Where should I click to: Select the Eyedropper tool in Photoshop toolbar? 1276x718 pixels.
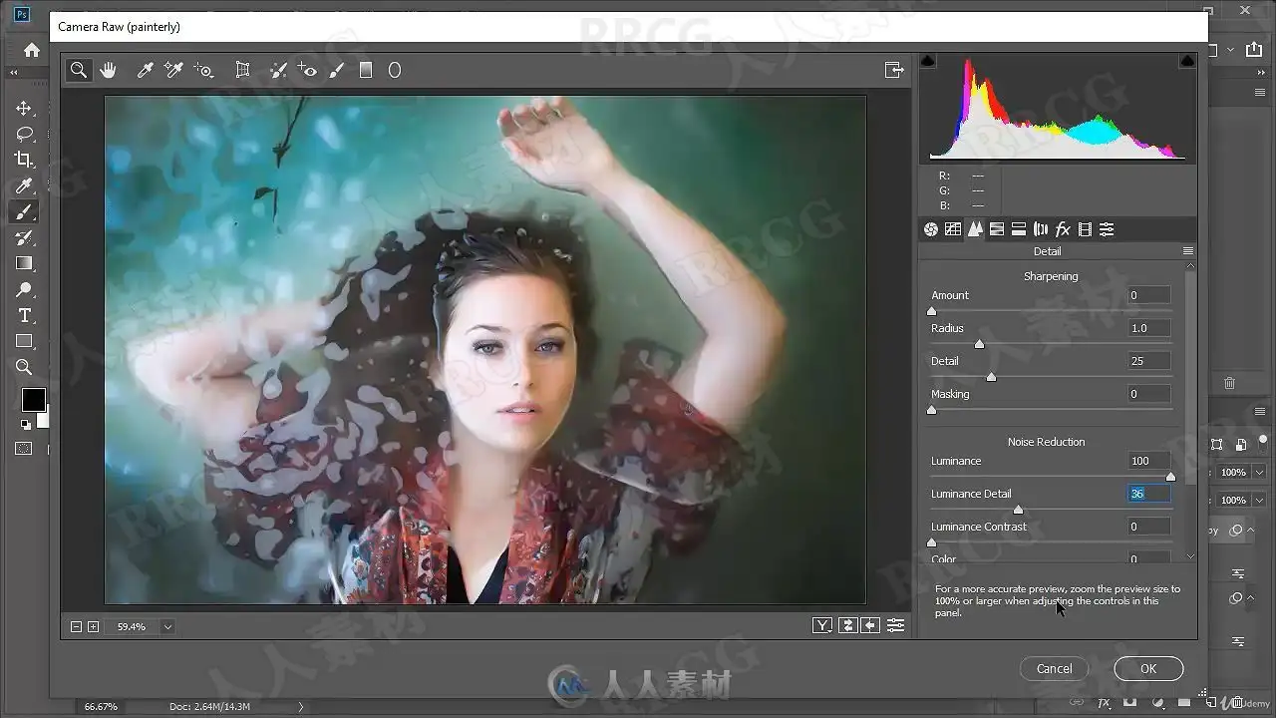click(x=25, y=185)
